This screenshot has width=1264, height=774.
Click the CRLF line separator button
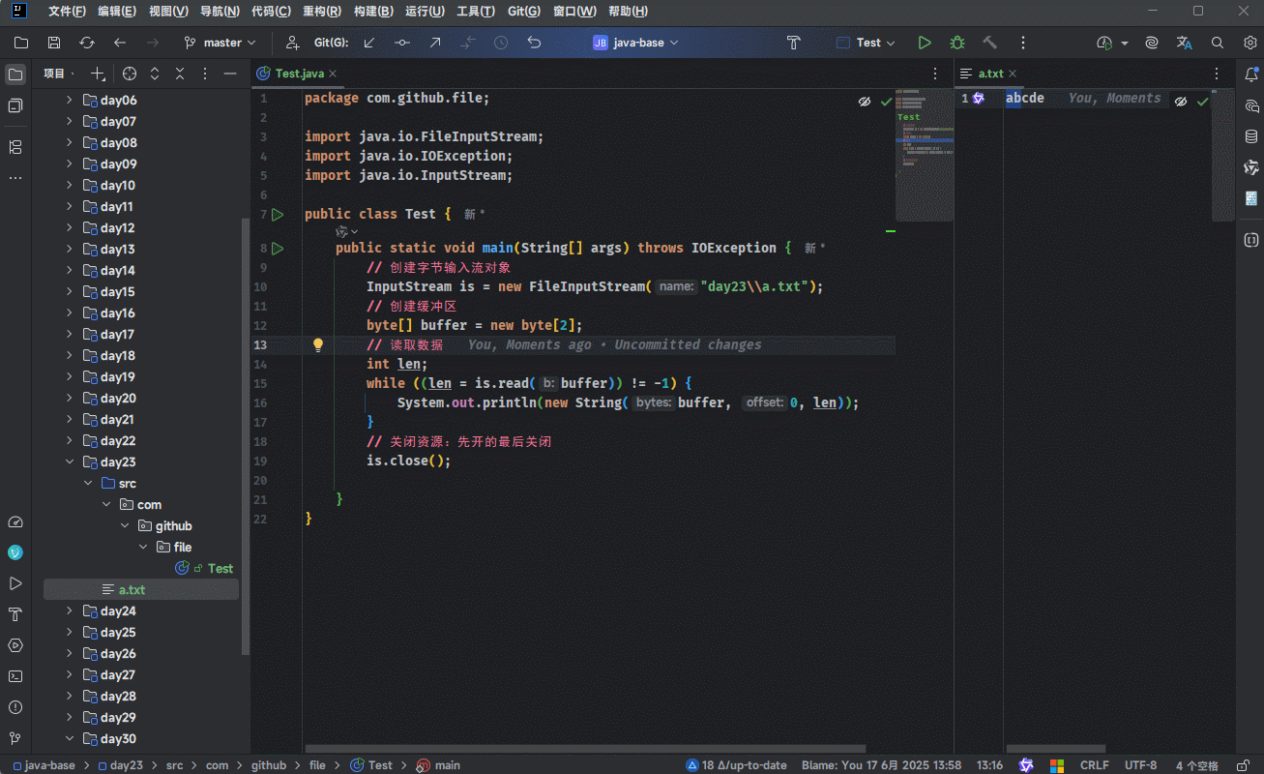point(1094,765)
